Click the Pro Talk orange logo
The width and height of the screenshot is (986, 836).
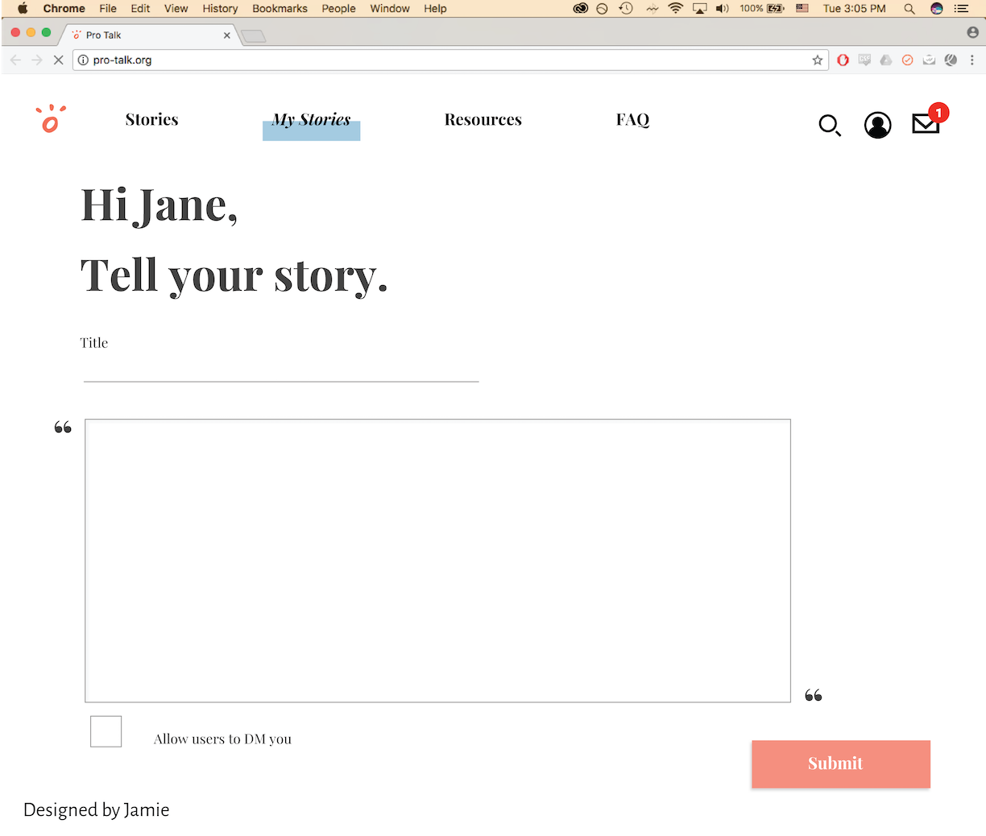[x=50, y=119]
